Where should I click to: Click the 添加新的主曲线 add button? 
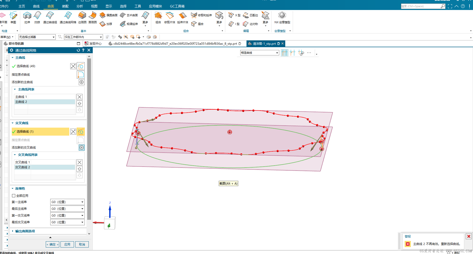pos(82,82)
